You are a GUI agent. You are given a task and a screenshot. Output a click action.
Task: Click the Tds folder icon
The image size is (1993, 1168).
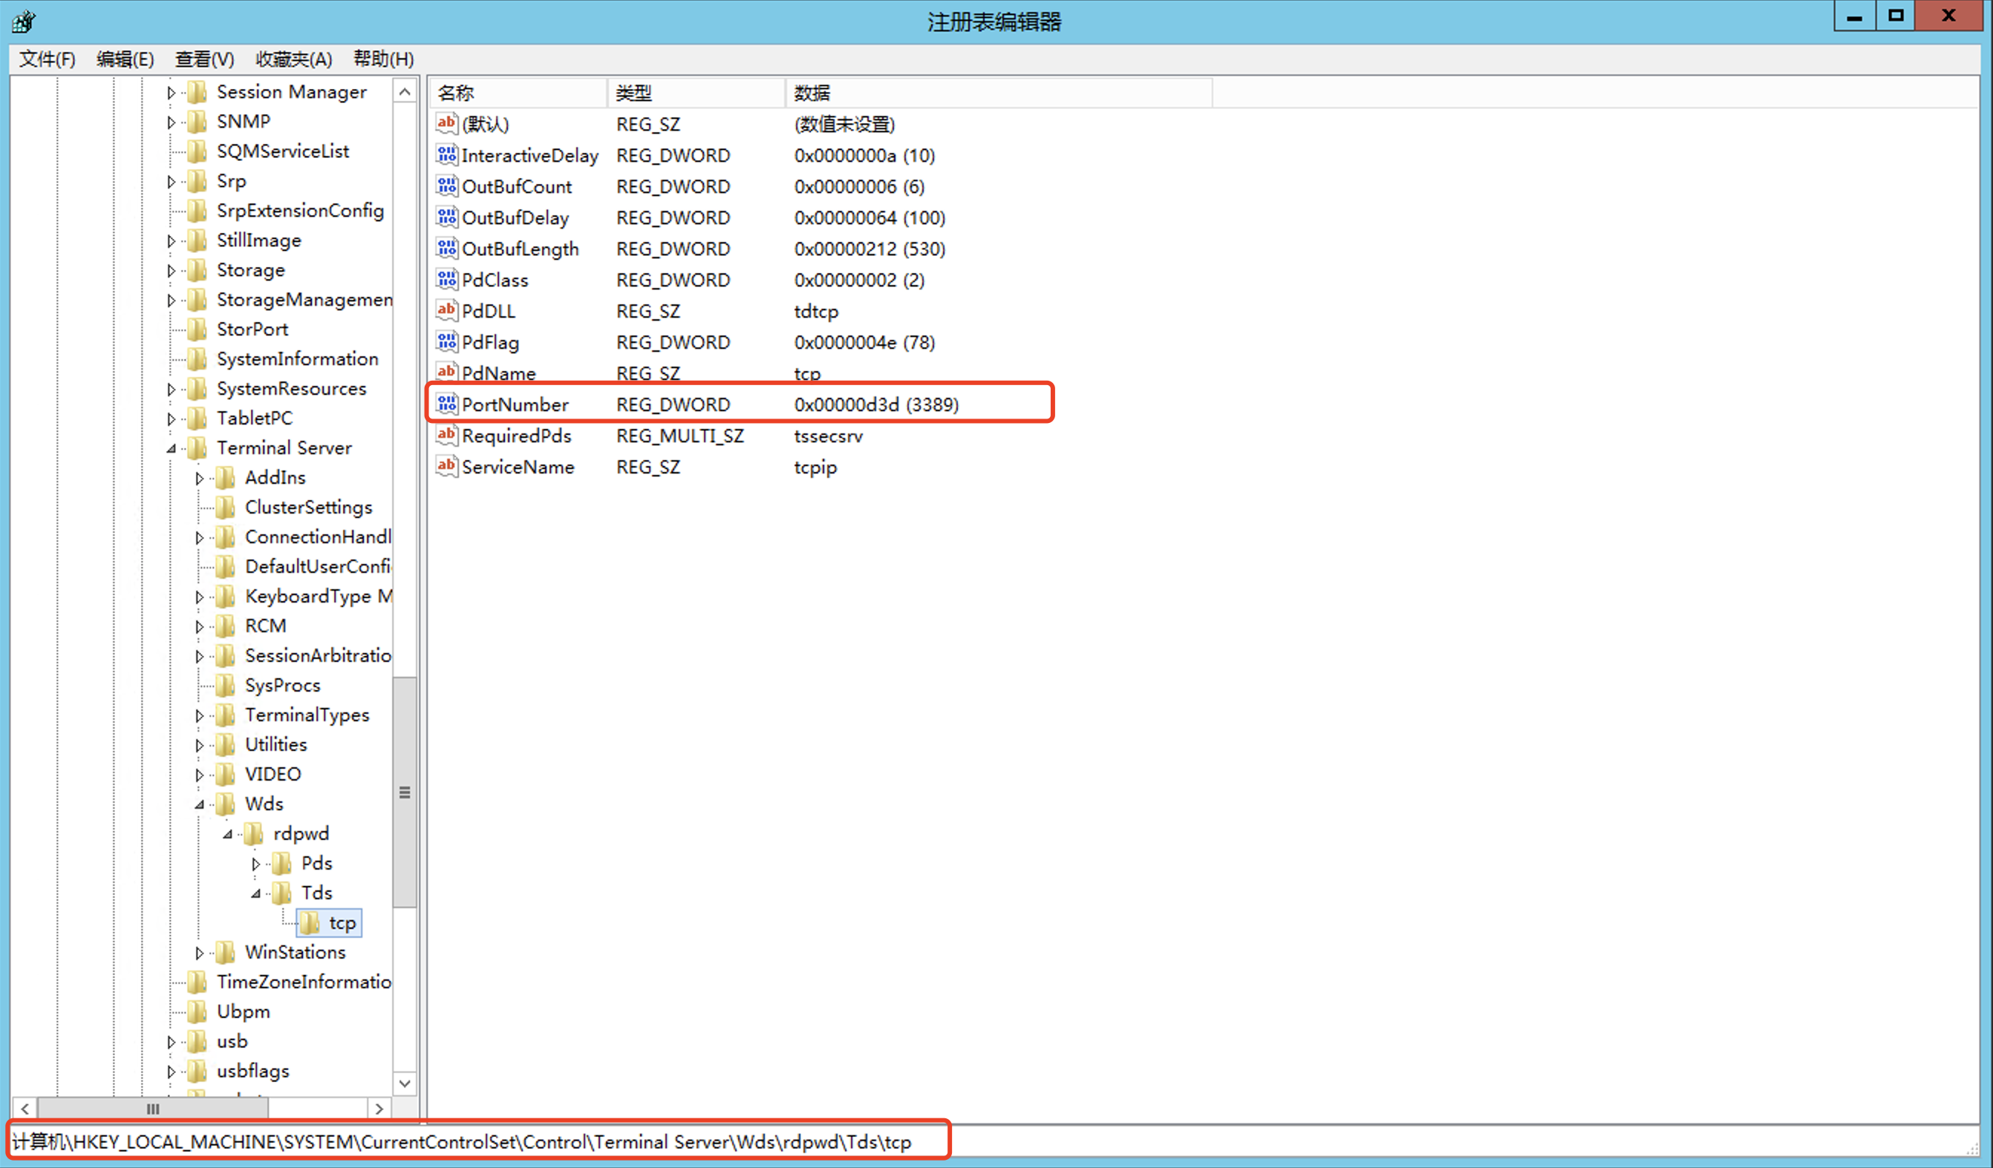(x=281, y=893)
